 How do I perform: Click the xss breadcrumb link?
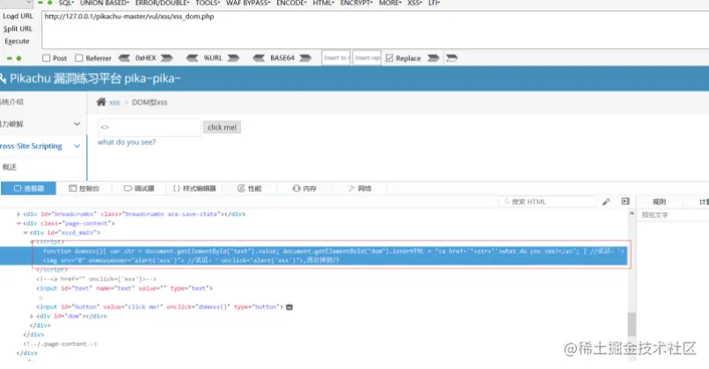(x=114, y=103)
